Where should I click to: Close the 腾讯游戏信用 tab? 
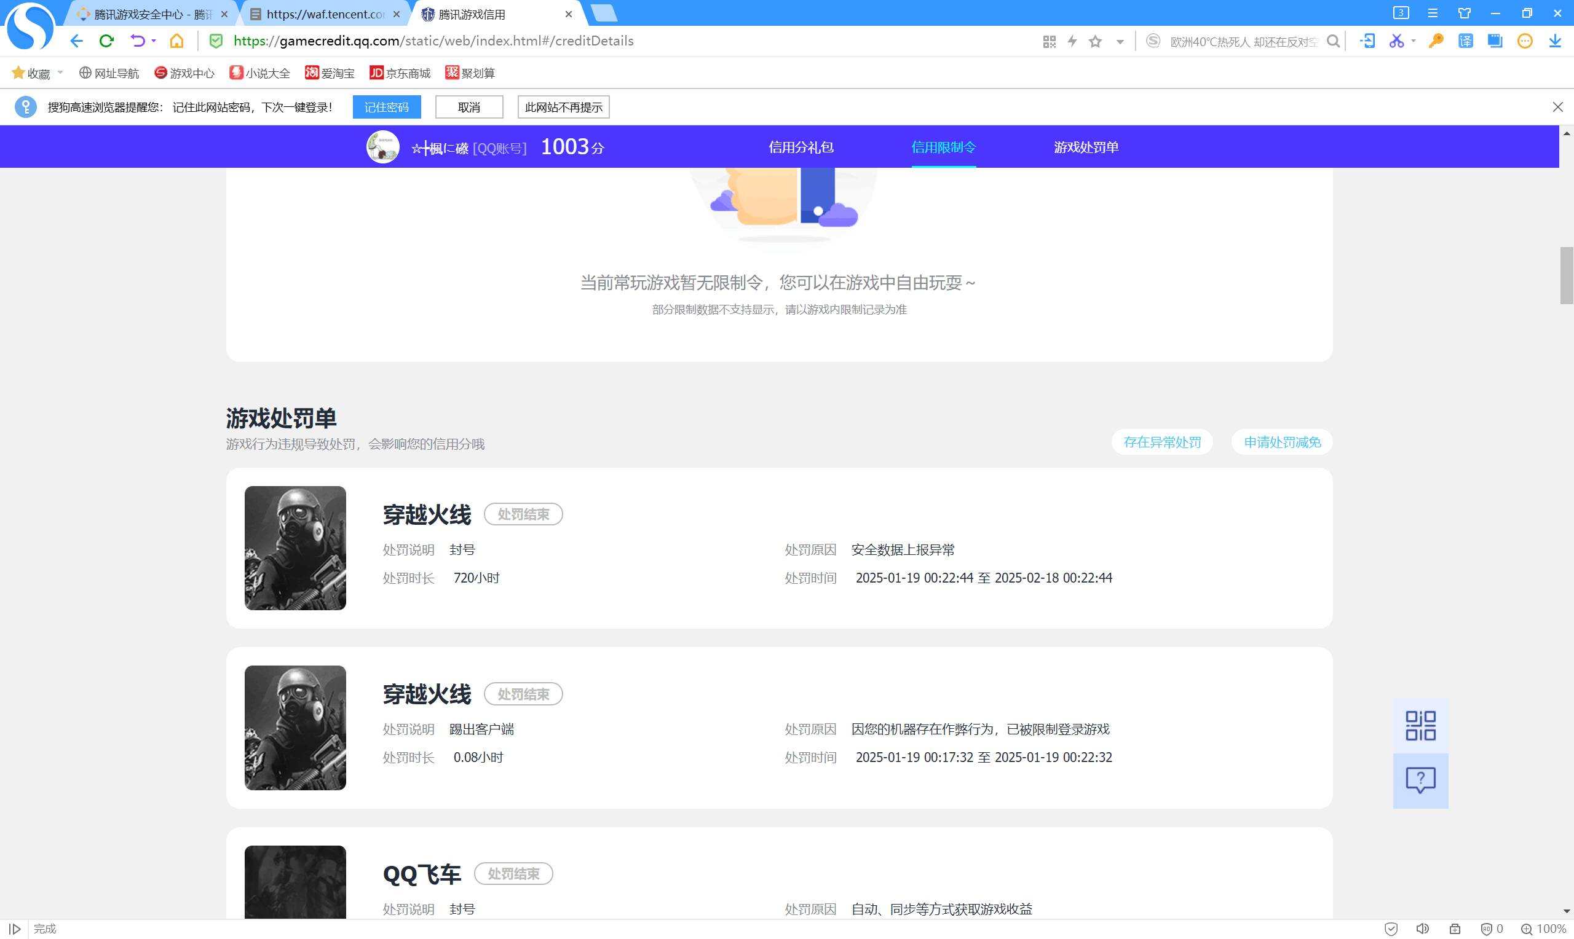pos(568,14)
